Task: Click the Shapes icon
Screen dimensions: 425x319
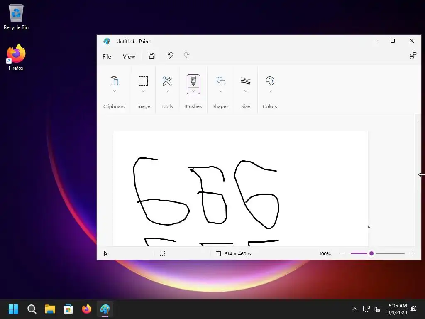Action: click(221, 81)
